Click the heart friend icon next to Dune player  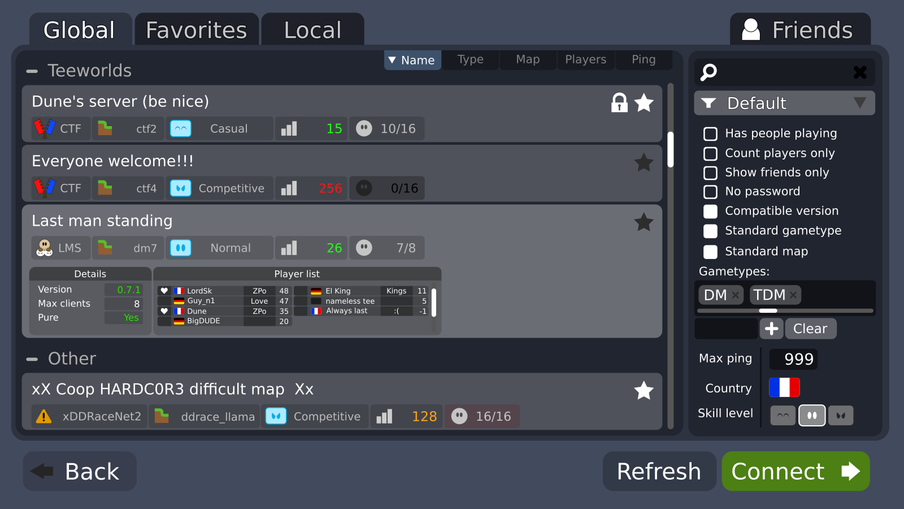[x=164, y=311]
